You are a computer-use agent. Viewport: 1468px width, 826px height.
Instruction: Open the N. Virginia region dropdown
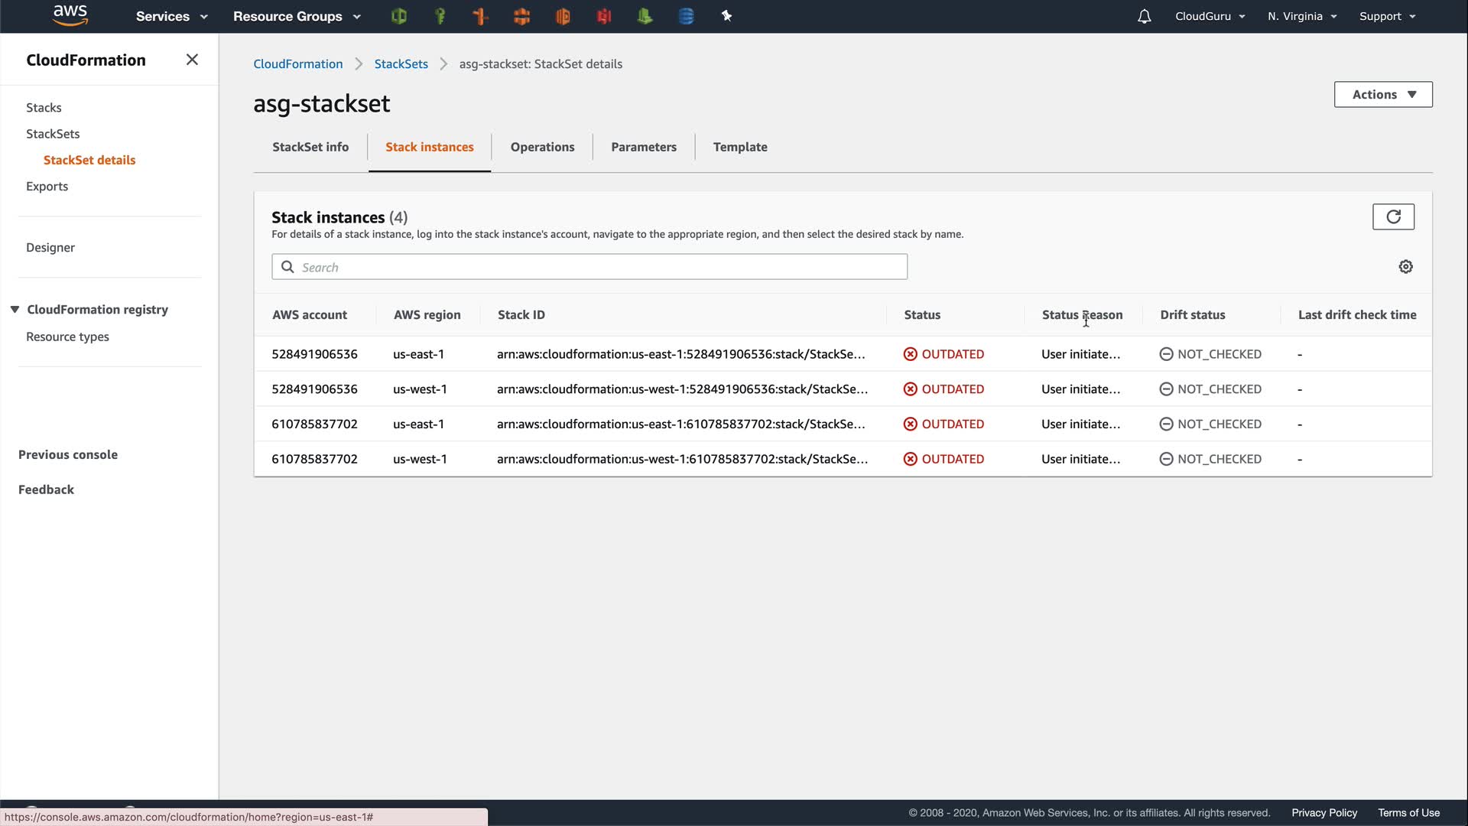[1301, 16]
